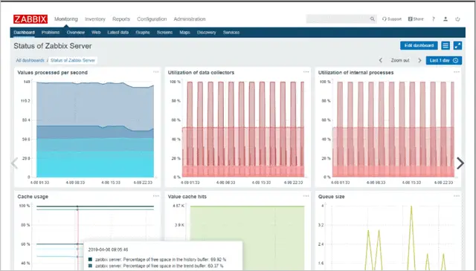Click the Values processed per second graph

pos(95,129)
